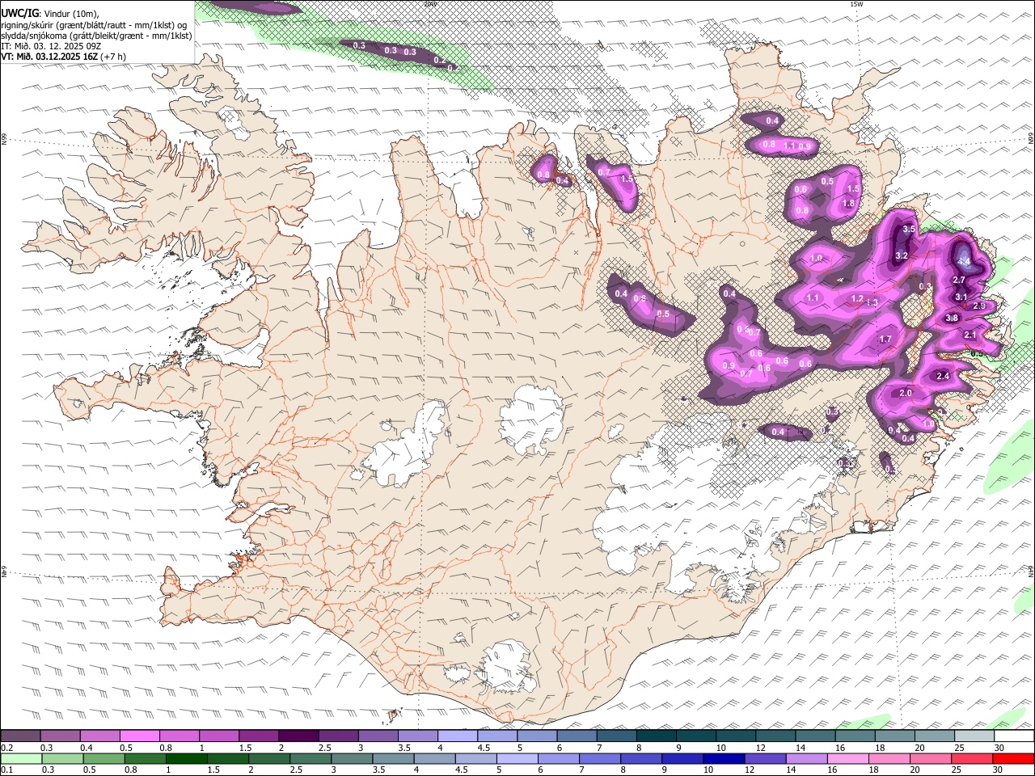1035x776 pixels.
Task: Click the 1.2 precipitation value on the map
Action: click(857, 299)
